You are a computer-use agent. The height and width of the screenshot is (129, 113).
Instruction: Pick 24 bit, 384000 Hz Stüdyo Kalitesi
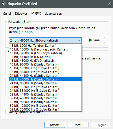45,91
